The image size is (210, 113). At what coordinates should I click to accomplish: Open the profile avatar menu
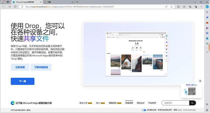pyautogui.click(x=3, y=2)
